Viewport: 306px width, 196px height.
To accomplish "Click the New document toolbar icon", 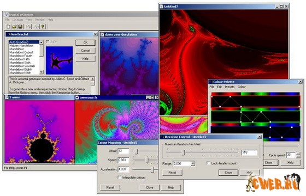I will [x=8, y=27].
